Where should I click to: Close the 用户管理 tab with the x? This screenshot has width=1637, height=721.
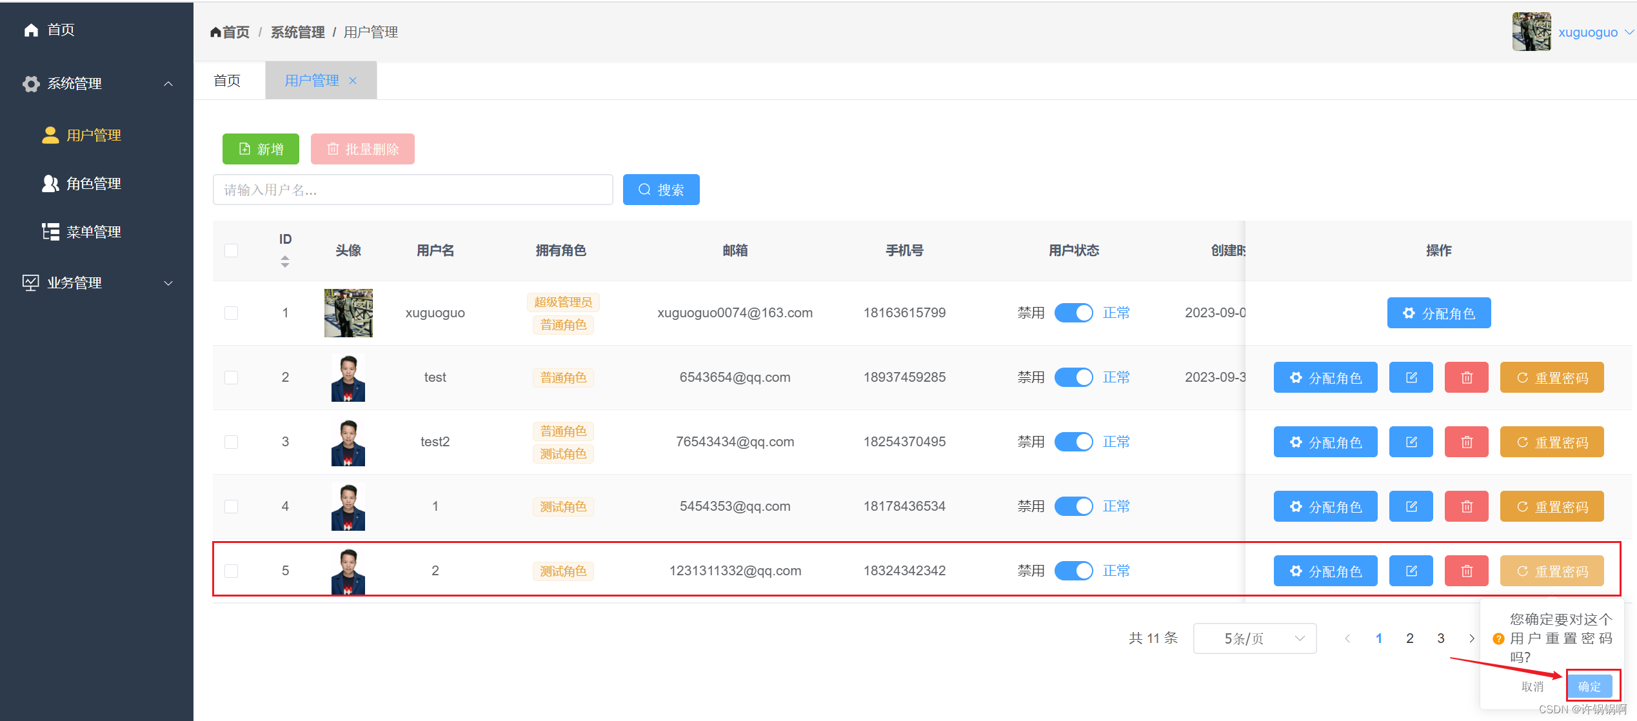pyautogui.click(x=353, y=81)
